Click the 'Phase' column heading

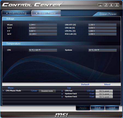[11, 88]
